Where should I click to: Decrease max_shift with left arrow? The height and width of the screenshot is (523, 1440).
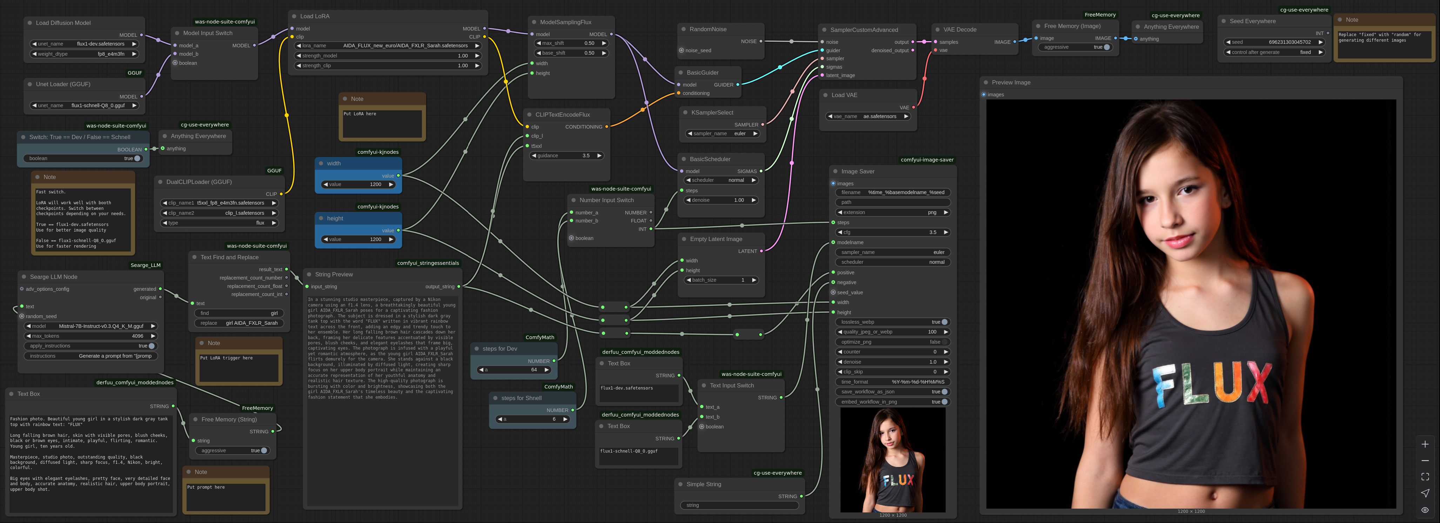point(538,43)
